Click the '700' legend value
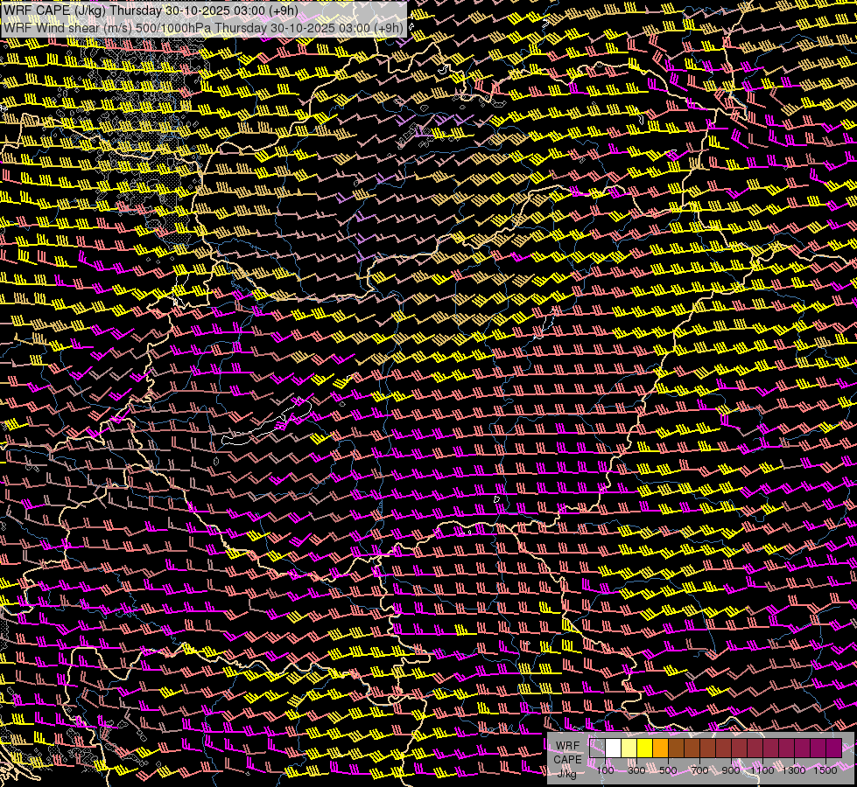The width and height of the screenshot is (857, 787). point(699,770)
